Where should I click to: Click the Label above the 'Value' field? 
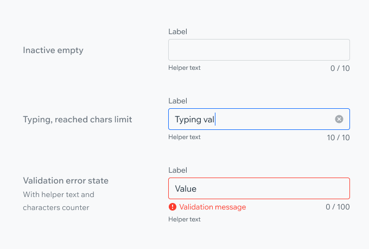(177, 170)
